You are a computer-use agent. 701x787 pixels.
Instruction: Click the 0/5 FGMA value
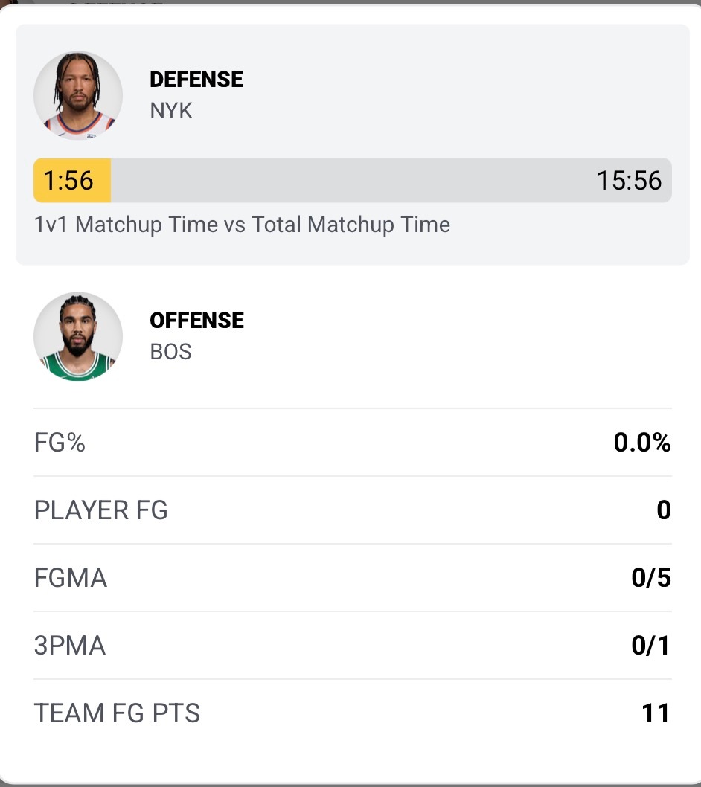[651, 578]
